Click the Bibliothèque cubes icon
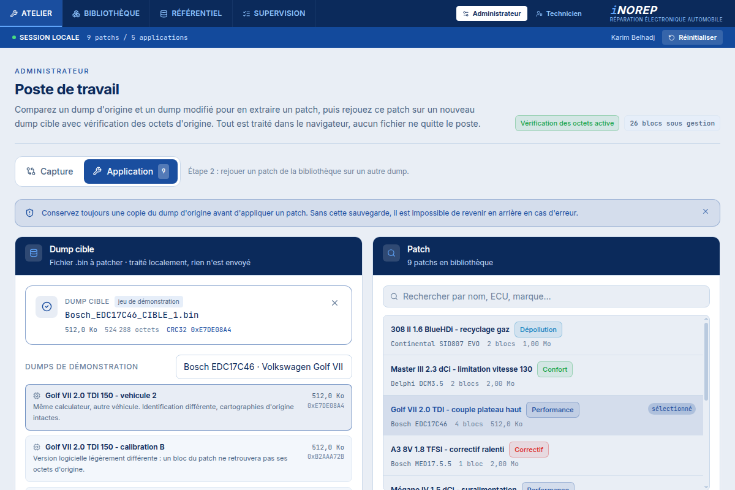This screenshot has width=735, height=490. click(x=77, y=13)
